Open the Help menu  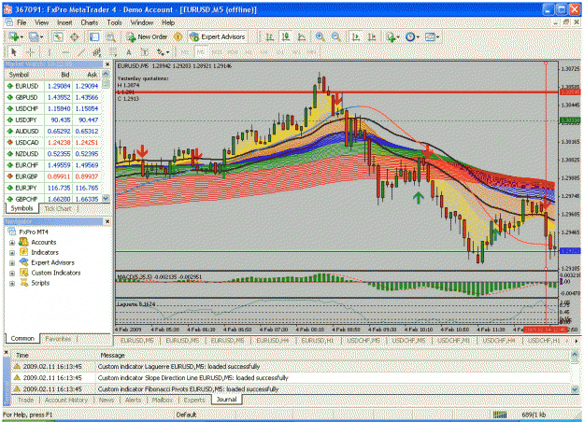click(168, 22)
